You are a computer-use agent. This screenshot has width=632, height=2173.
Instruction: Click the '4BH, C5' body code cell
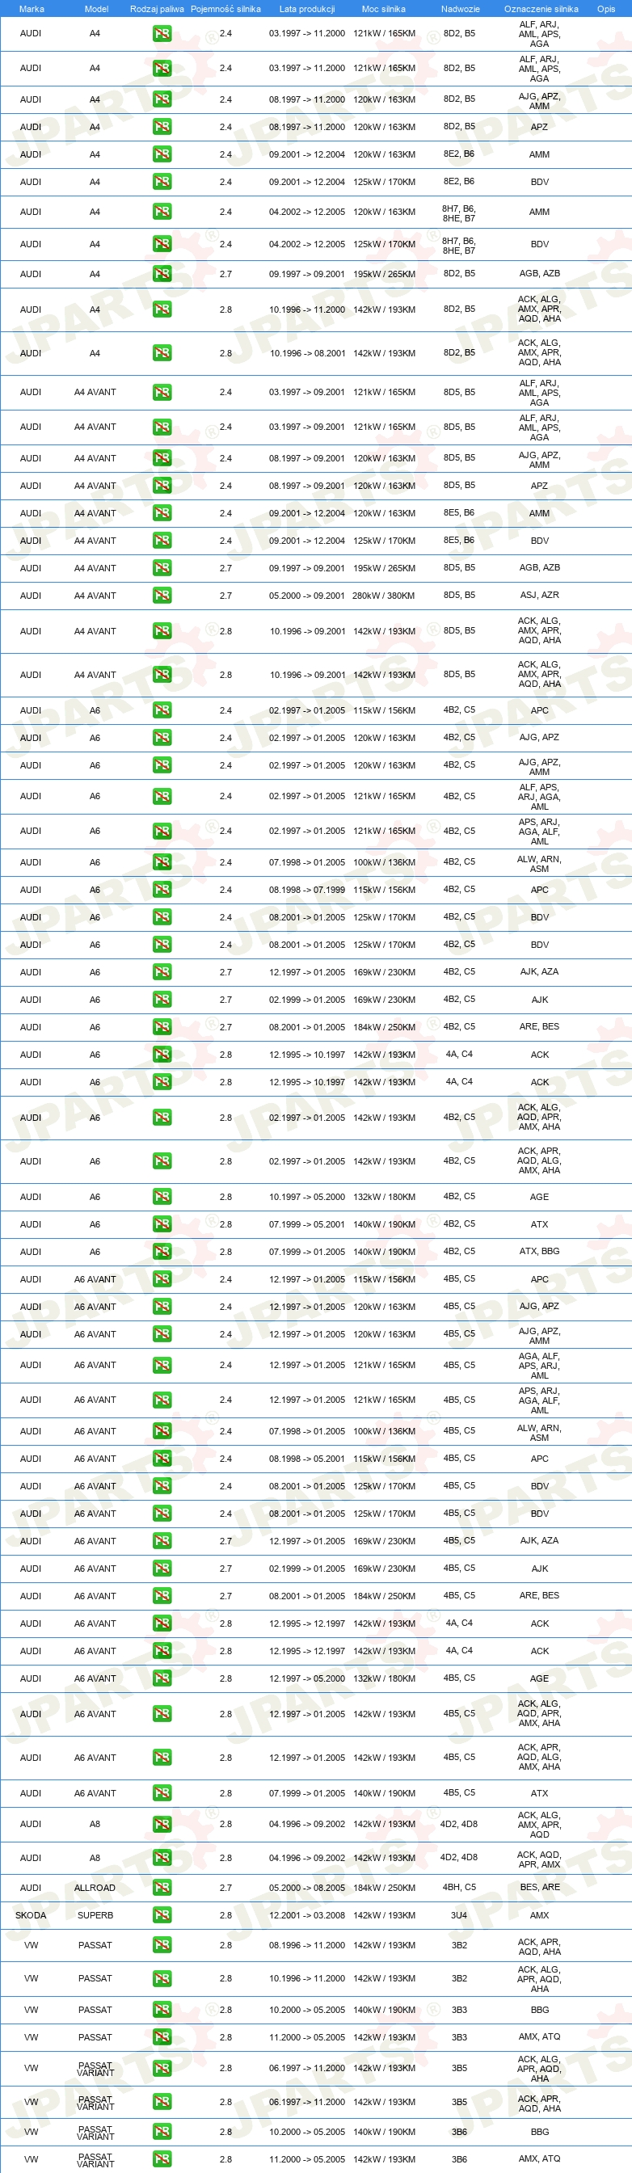point(459,1887)
